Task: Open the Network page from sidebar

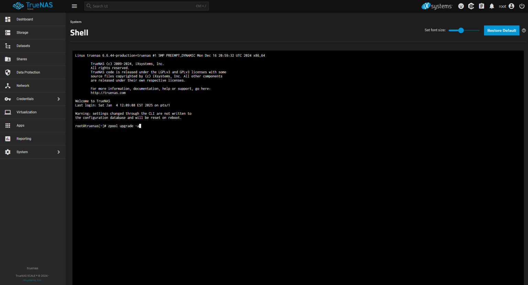Action: [23, 85]
